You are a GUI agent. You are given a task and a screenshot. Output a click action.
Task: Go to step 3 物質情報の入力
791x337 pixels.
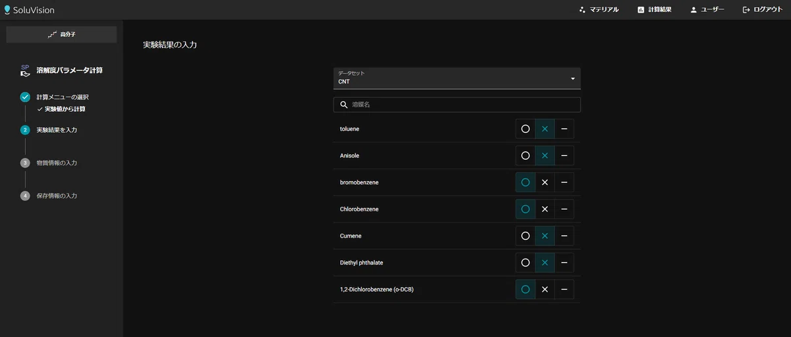(x=56, y=163)
